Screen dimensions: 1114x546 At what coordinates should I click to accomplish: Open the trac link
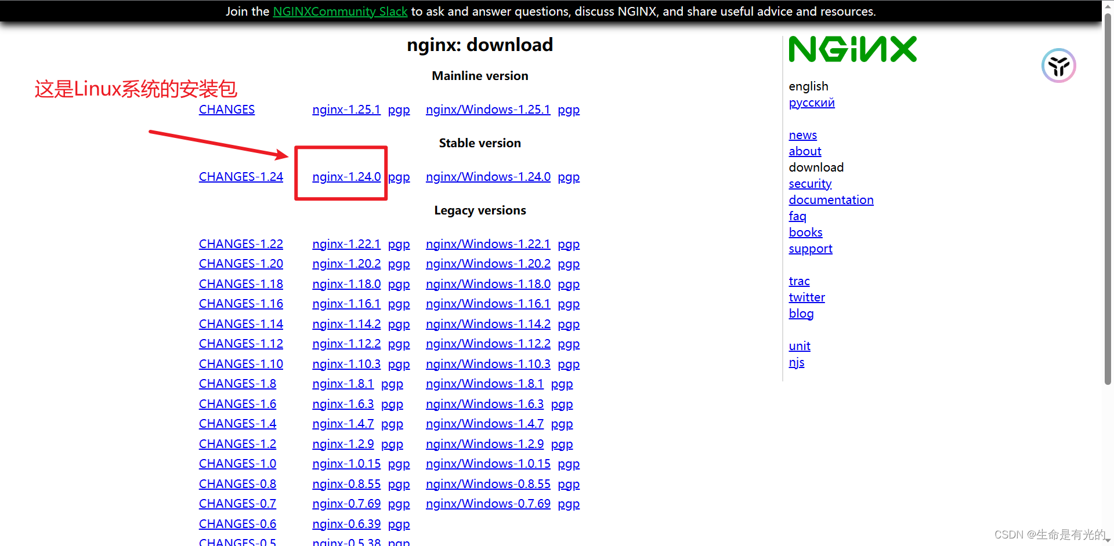[799, 281]
